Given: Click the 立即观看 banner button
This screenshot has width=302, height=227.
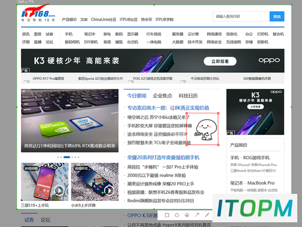Looking at the screenshot, I should 220,61.
